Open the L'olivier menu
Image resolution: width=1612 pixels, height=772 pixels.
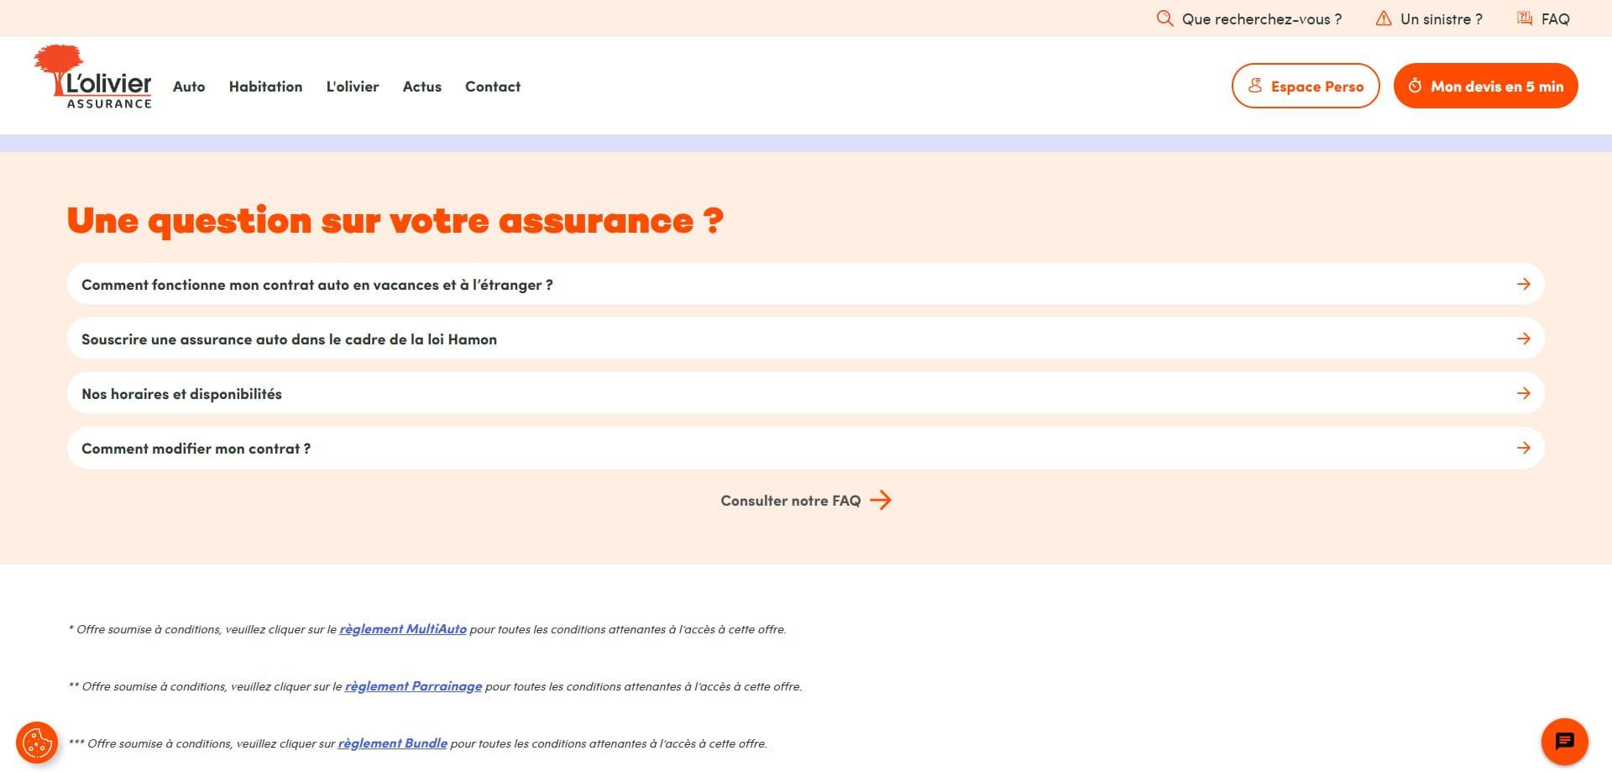tap(353, 87)
